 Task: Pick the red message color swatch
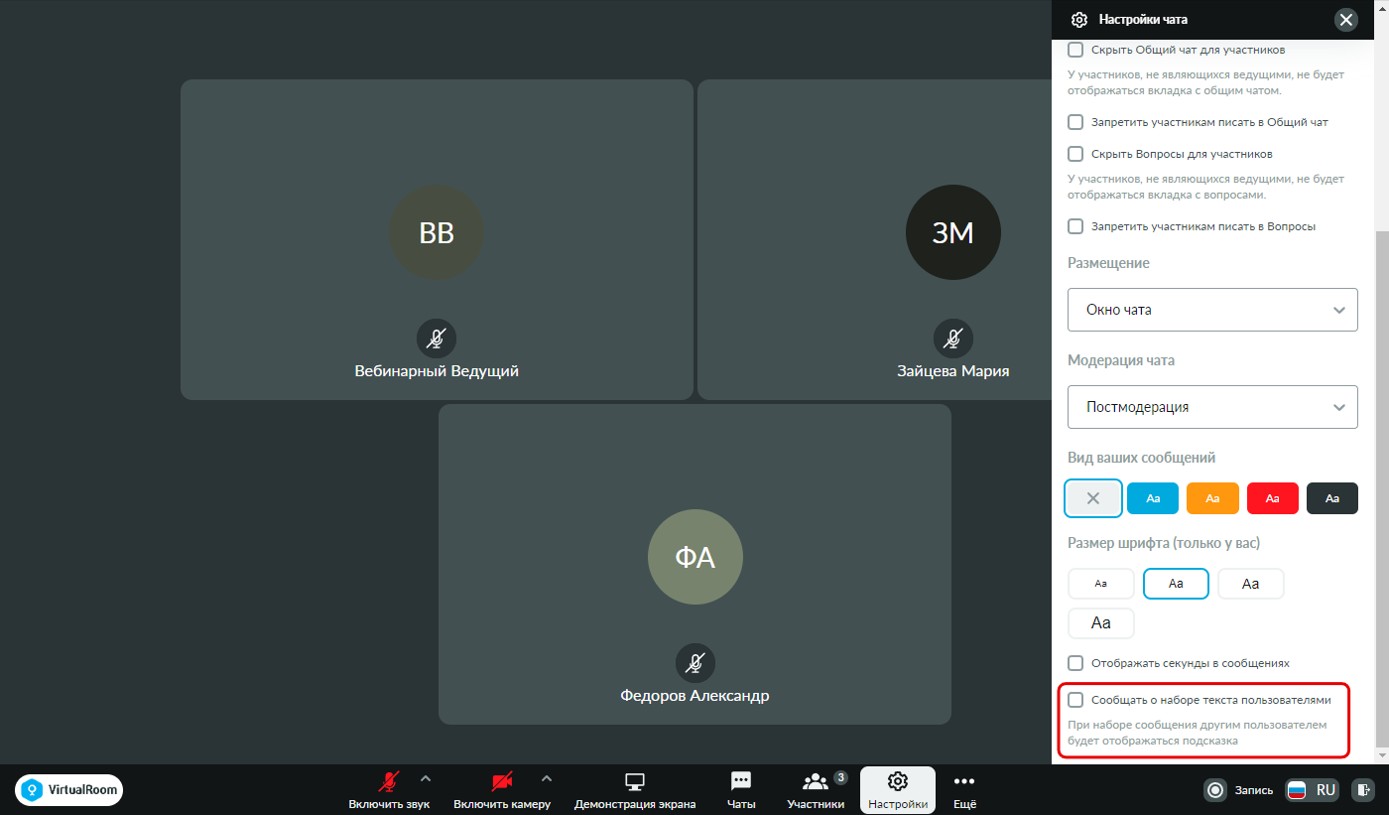(x=1273, y=498)
